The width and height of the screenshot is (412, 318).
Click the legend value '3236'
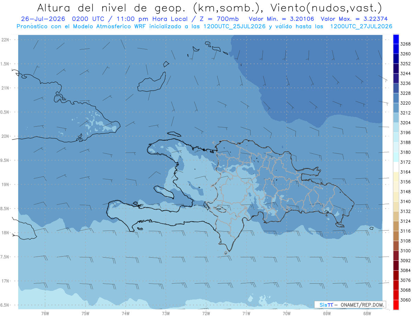point(405,83)
